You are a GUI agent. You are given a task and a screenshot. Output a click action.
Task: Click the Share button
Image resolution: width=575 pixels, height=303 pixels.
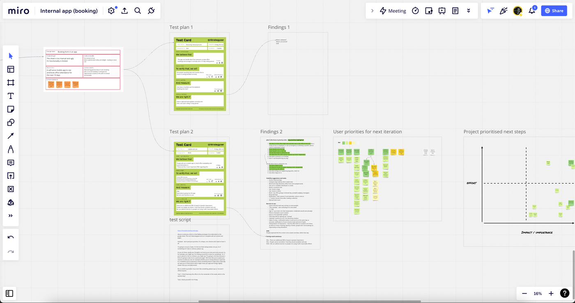(554, 11)
